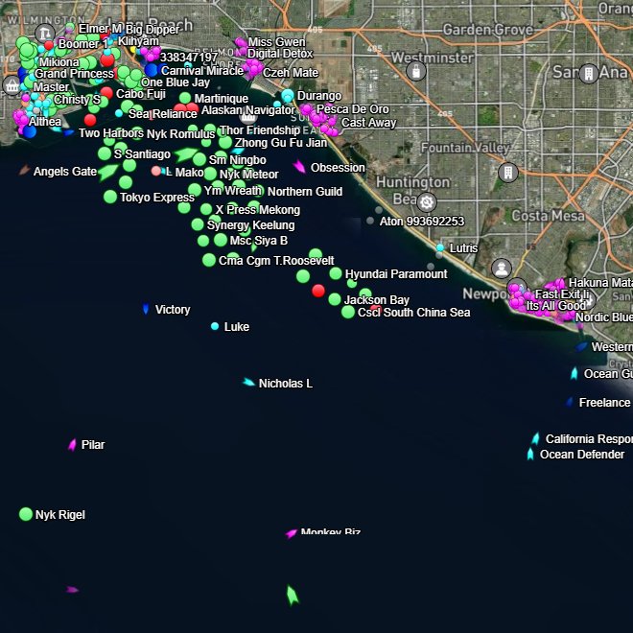633x633 pixels.
Task: Click the Aton 993692253 label
Action: pos(422,222)
